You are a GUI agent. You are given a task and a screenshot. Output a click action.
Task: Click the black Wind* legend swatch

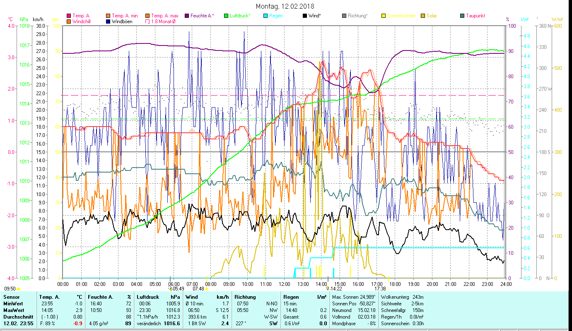[304, 16]
